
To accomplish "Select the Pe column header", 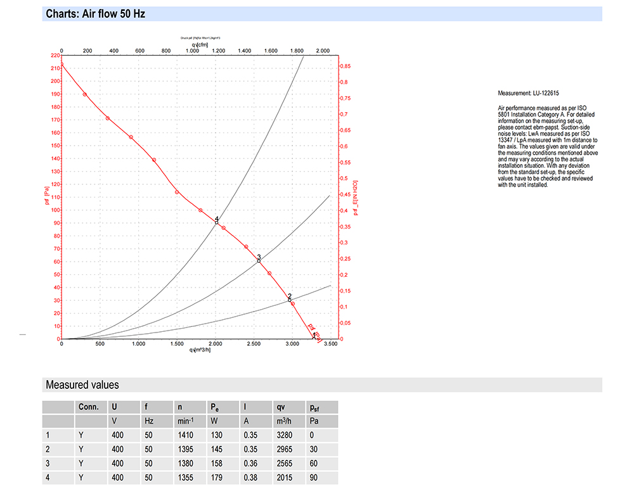I will (x=215, y=407).
